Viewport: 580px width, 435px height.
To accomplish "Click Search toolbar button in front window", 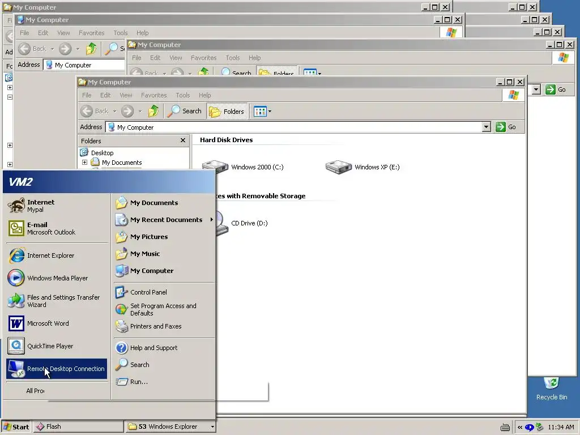I will point(184,111).
